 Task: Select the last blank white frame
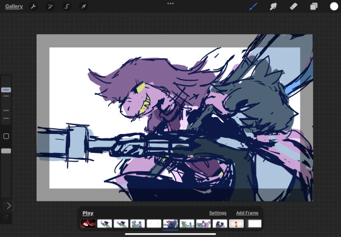point(254,224)
